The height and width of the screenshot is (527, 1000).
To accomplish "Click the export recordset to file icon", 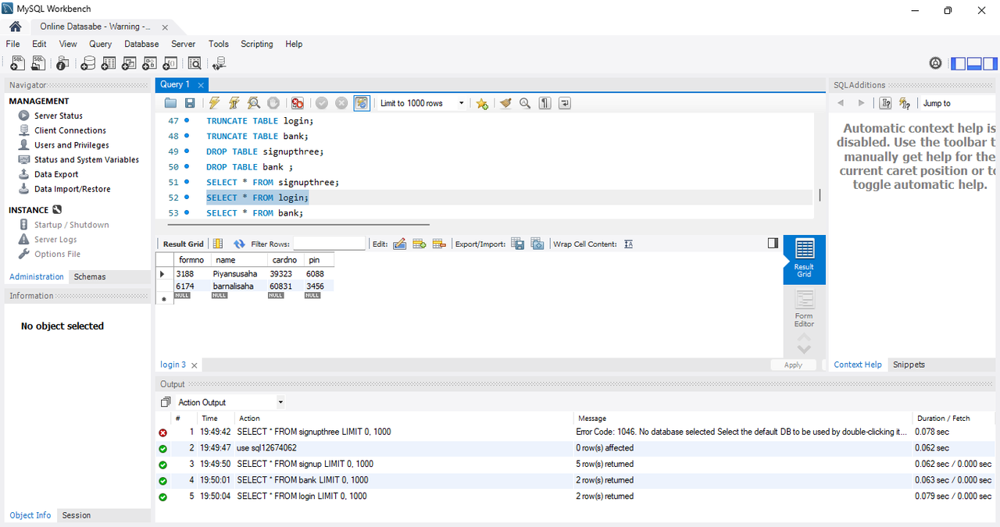I will point(517,244).
